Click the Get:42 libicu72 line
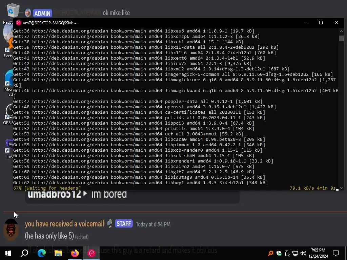This screenshot has width=347, height=260. [132, 63]
